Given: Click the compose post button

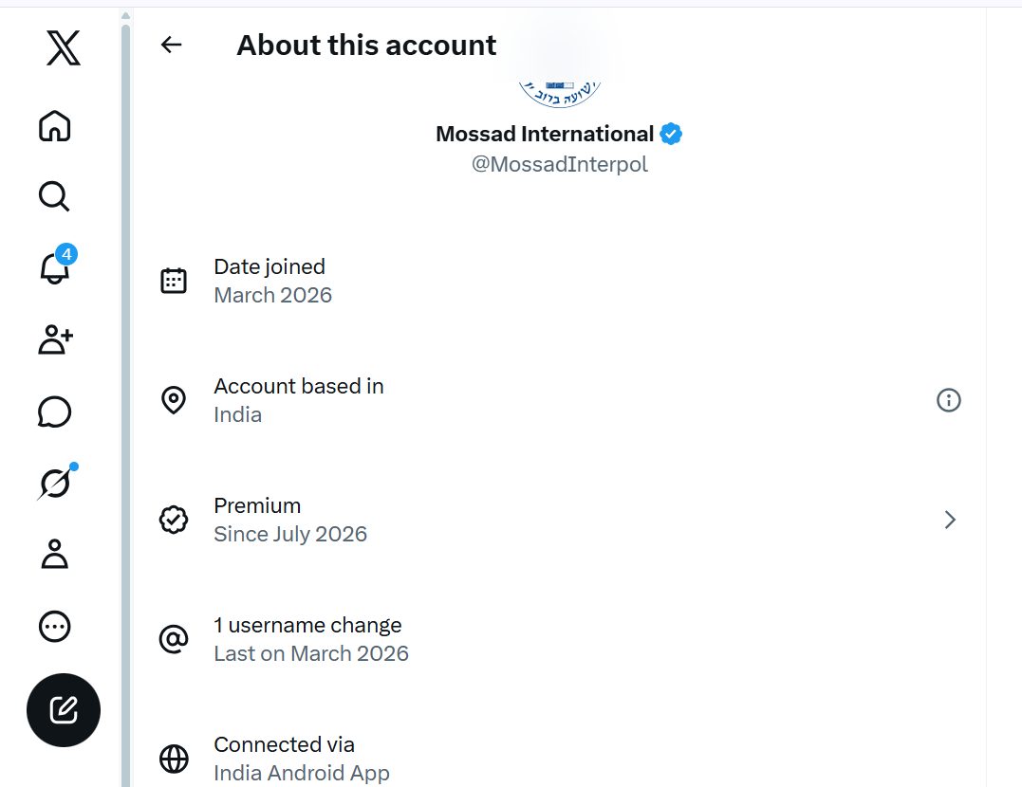Looking at the screenshot, I should point(64,710).
